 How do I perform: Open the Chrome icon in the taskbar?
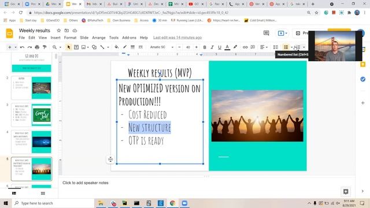tap(172, 203)
